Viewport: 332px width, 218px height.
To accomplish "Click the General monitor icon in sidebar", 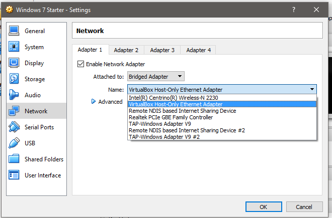I will (x=14, y=31).
